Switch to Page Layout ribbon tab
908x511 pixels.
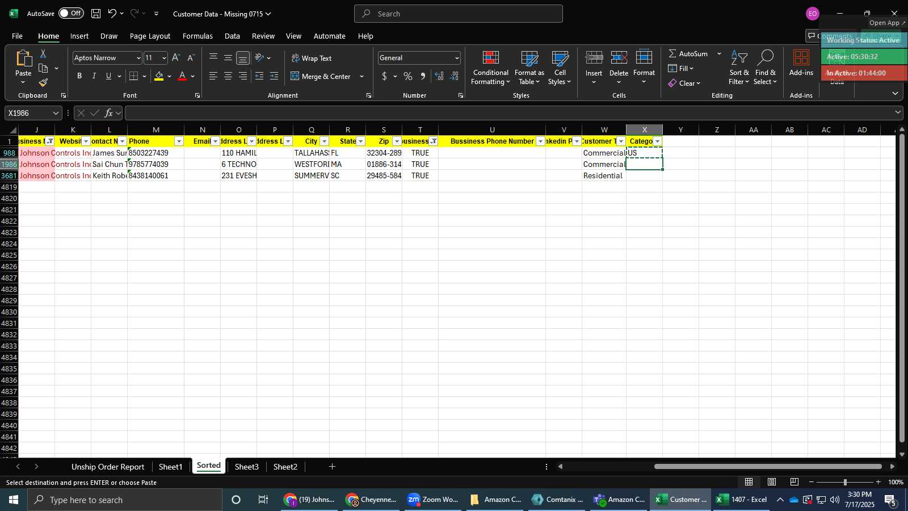150,36
